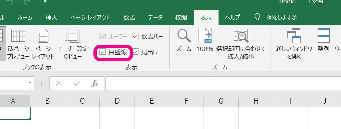Click cell B1 in the worksheet
341x129 pixels.
[48, 113]
